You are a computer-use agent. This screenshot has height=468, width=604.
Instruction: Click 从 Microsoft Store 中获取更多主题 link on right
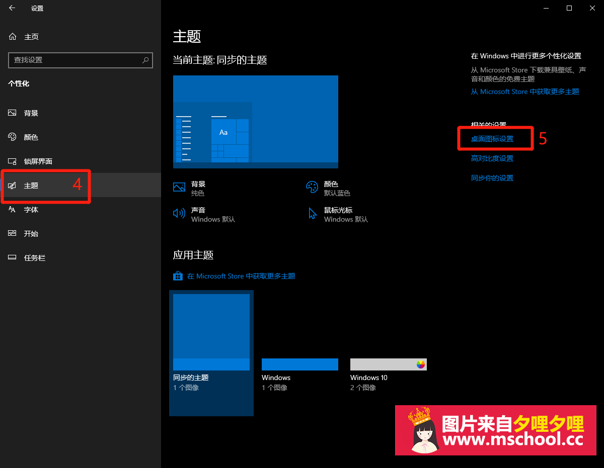point(525,91)
